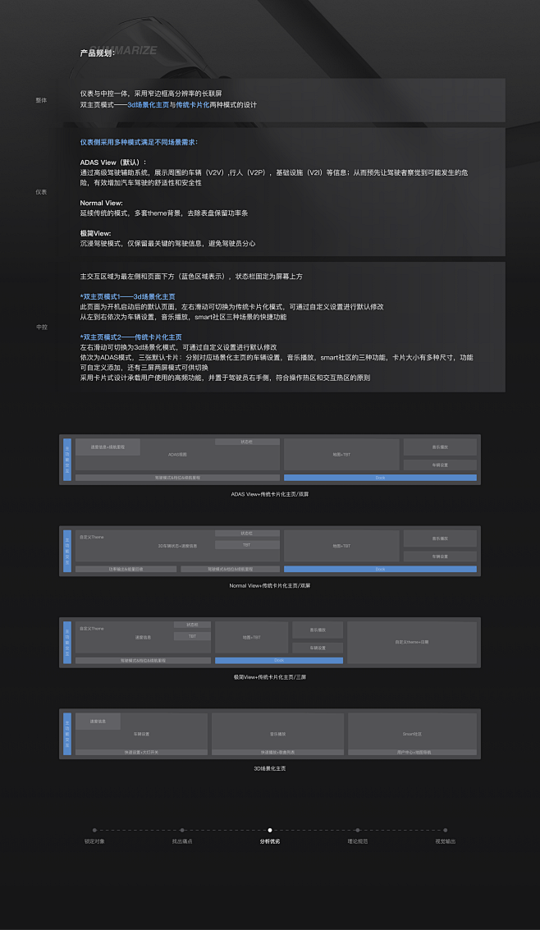This screenshot has height=930, width=540.
Task: Click 主功能交互 bar in Normal View wireframe
Action: [67, 551]
